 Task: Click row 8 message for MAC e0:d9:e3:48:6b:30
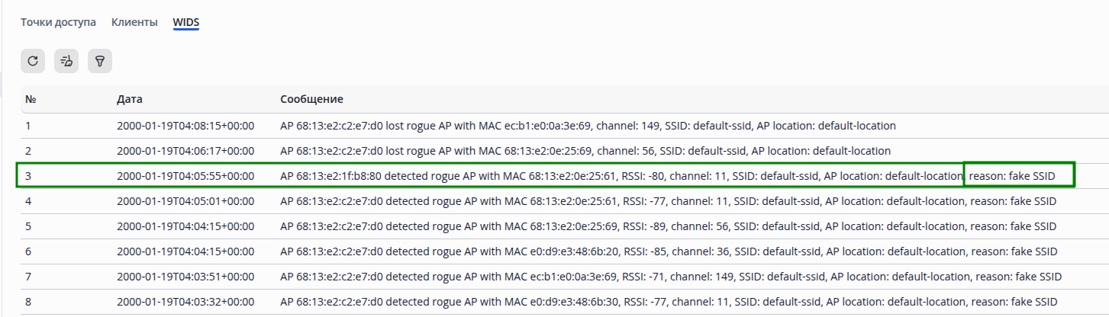[668, 302]
